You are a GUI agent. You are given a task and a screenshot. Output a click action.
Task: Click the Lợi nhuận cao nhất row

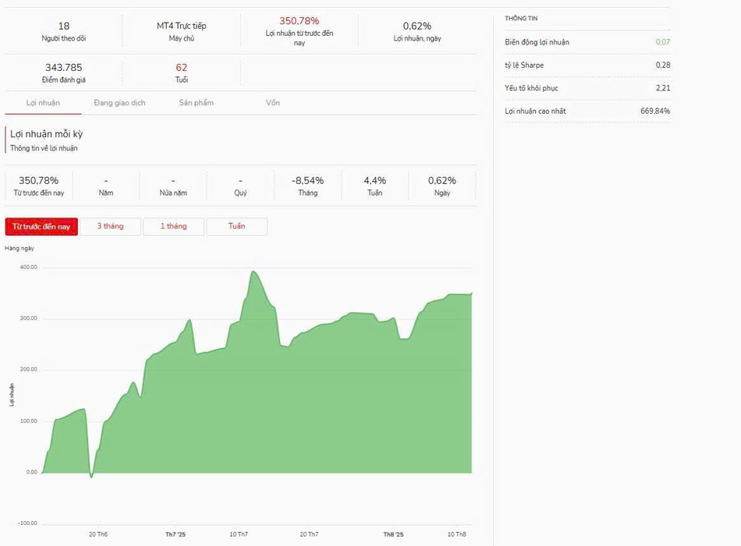point(587,112)
